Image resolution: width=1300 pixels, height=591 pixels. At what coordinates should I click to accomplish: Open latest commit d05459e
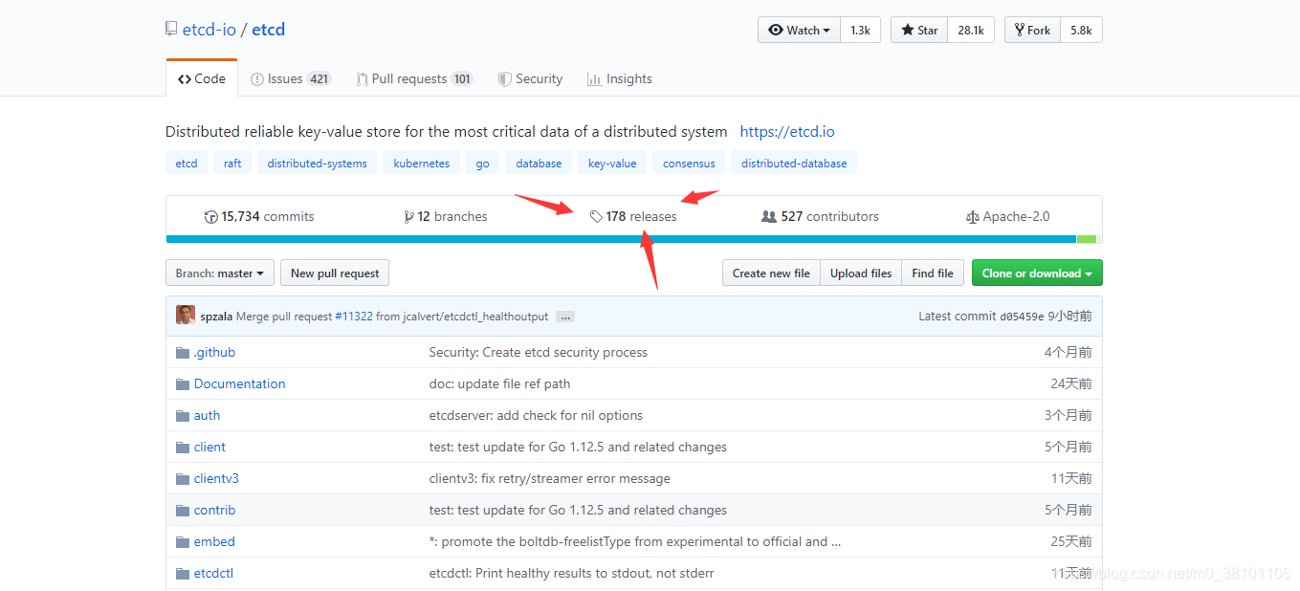coord(1022,317)
